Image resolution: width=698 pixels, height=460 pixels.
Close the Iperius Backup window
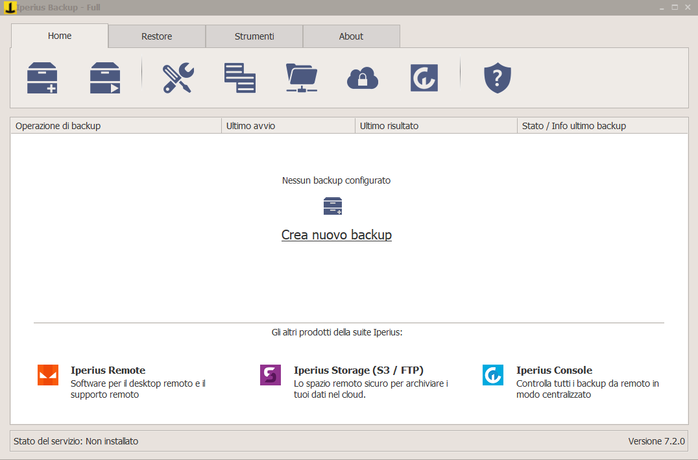[688, 8]
